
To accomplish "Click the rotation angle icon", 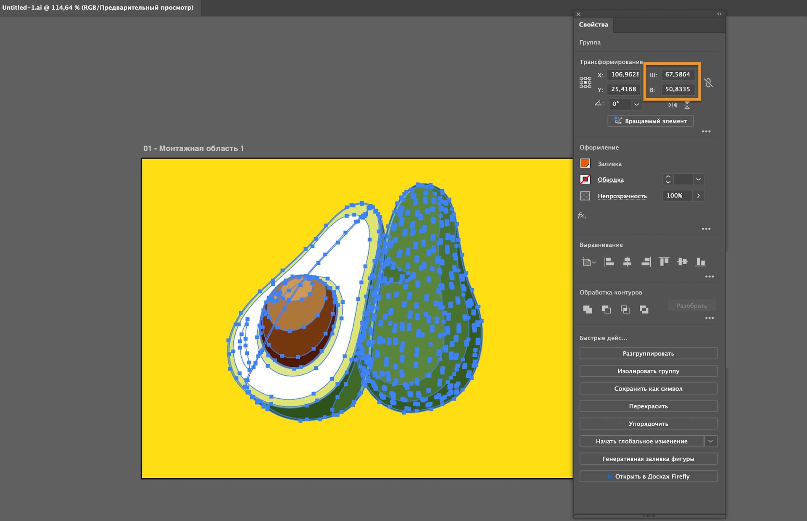I will 599,103.
